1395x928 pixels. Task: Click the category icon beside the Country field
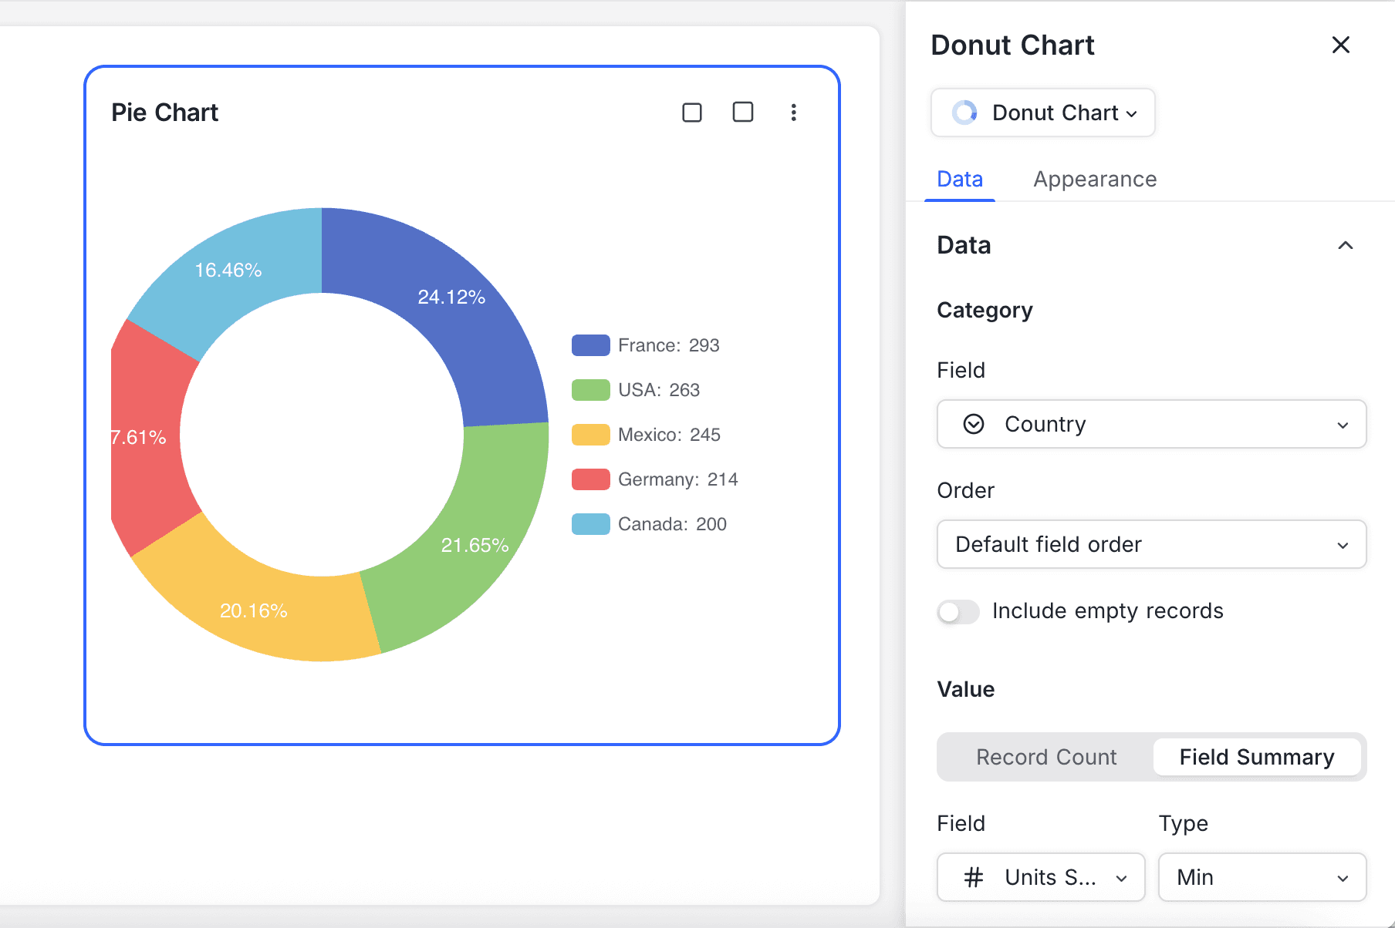click(975, 424)
